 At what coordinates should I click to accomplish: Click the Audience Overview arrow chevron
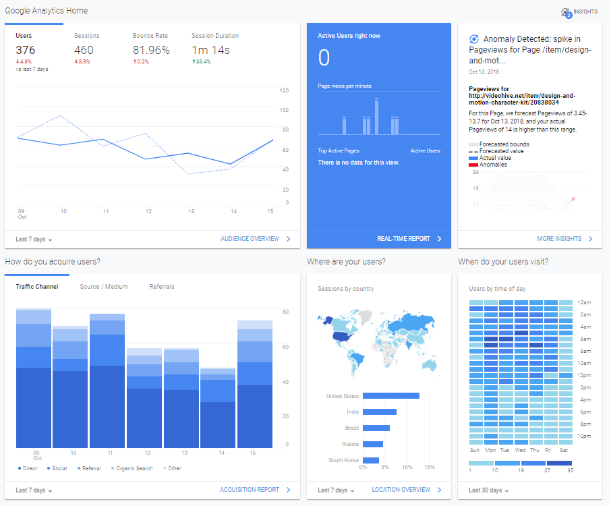(288, 239)
